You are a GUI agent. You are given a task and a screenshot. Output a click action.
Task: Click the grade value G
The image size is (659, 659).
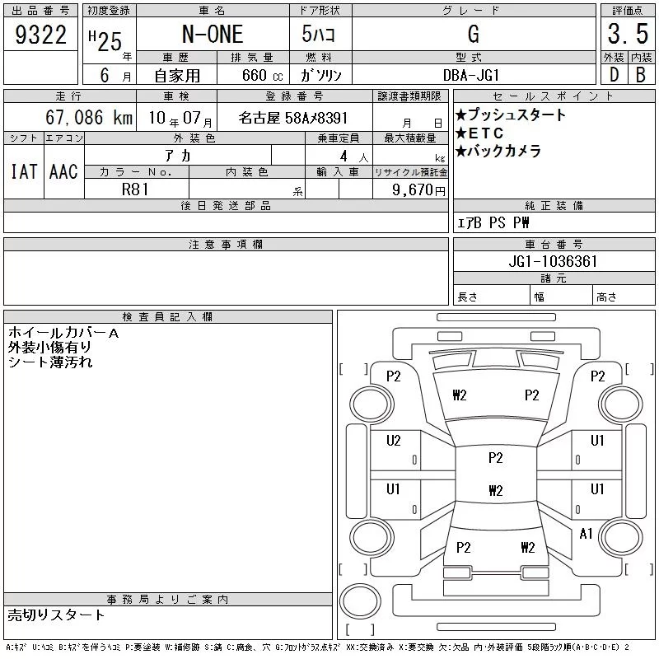(x=474, y=34)
